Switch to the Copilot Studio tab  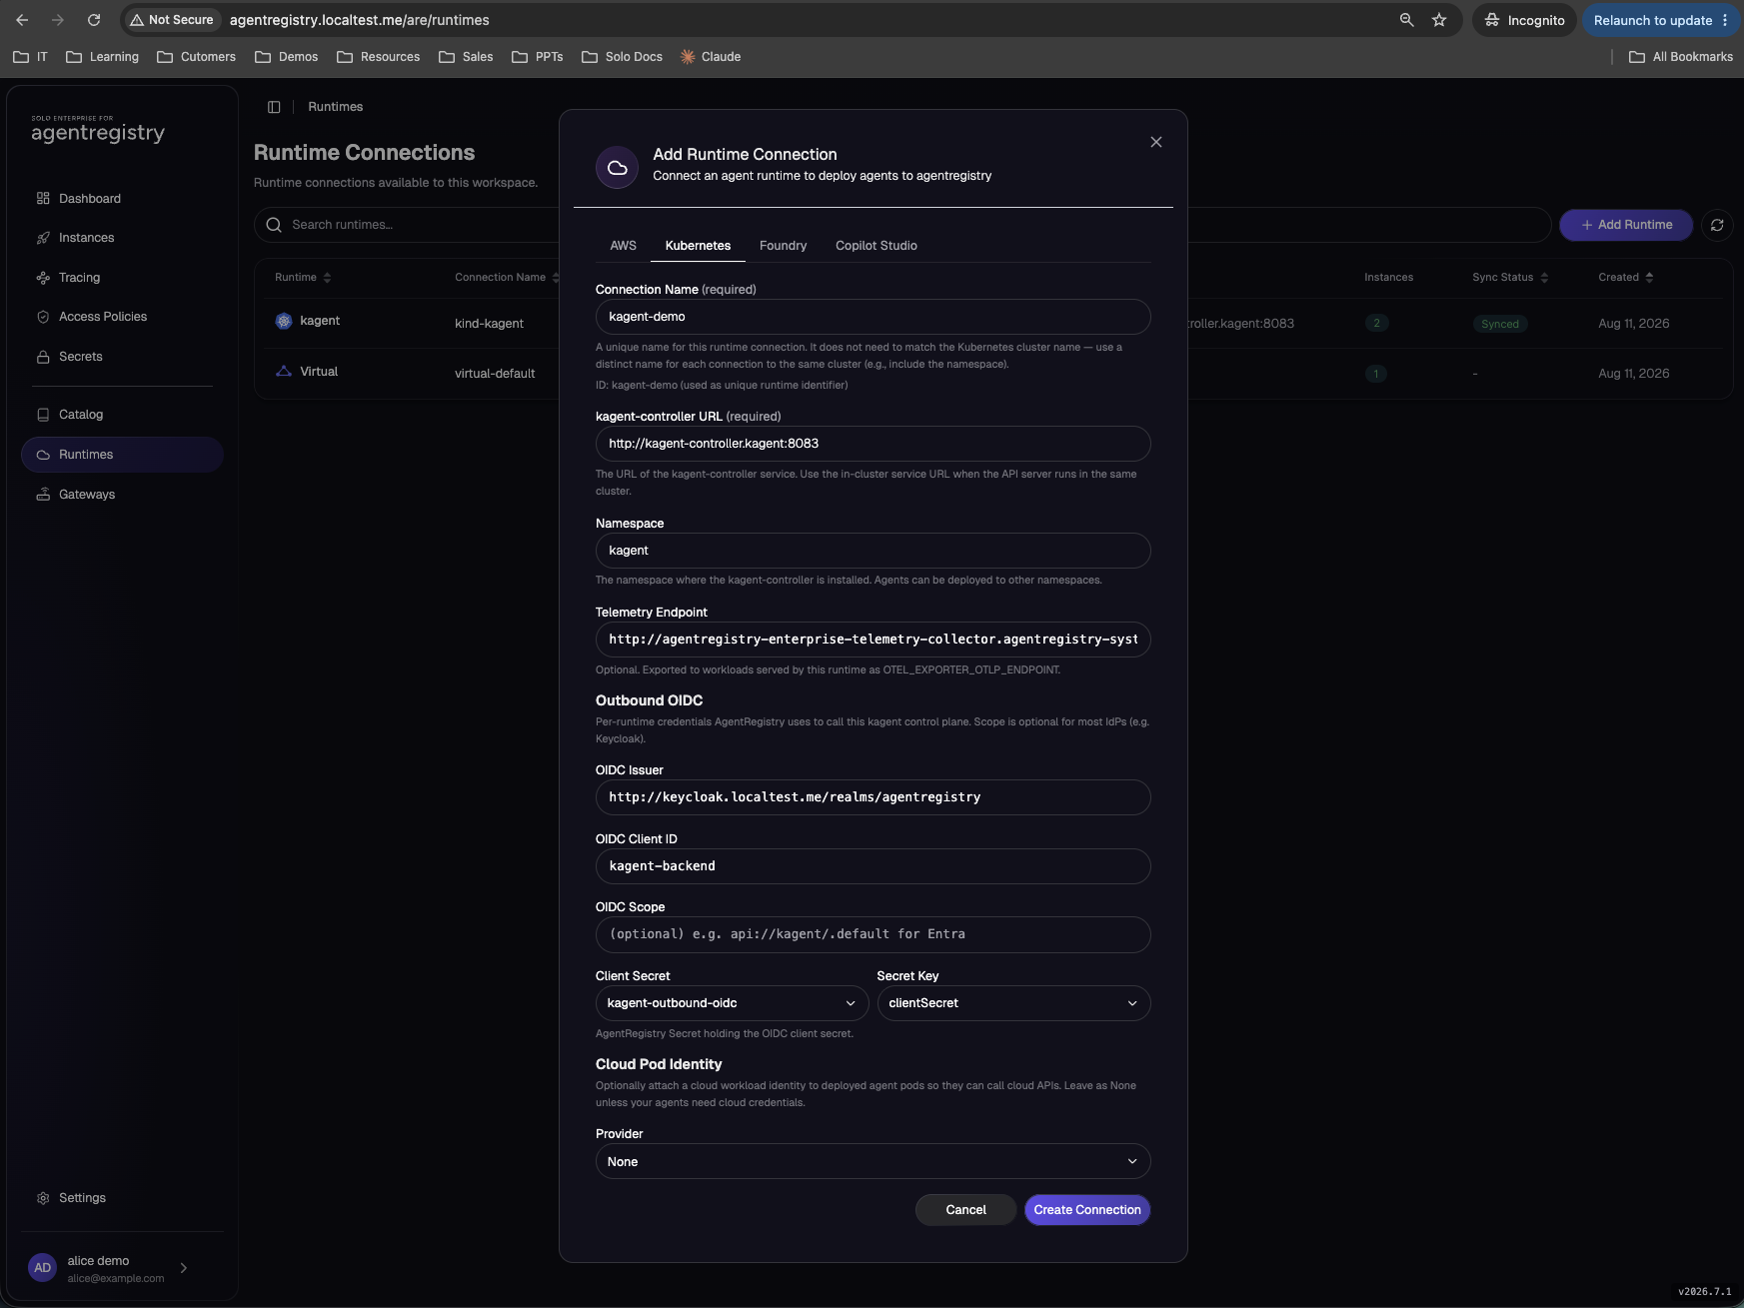(x=875, y=246)
